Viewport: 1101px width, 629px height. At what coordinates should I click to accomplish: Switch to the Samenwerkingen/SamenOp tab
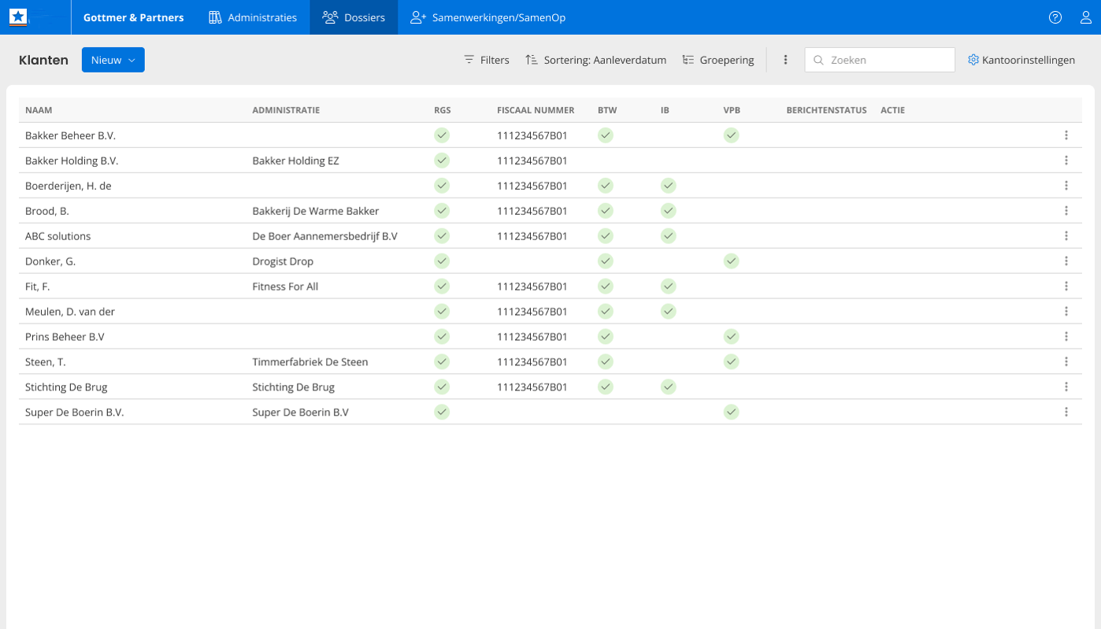tap(487, 15)
